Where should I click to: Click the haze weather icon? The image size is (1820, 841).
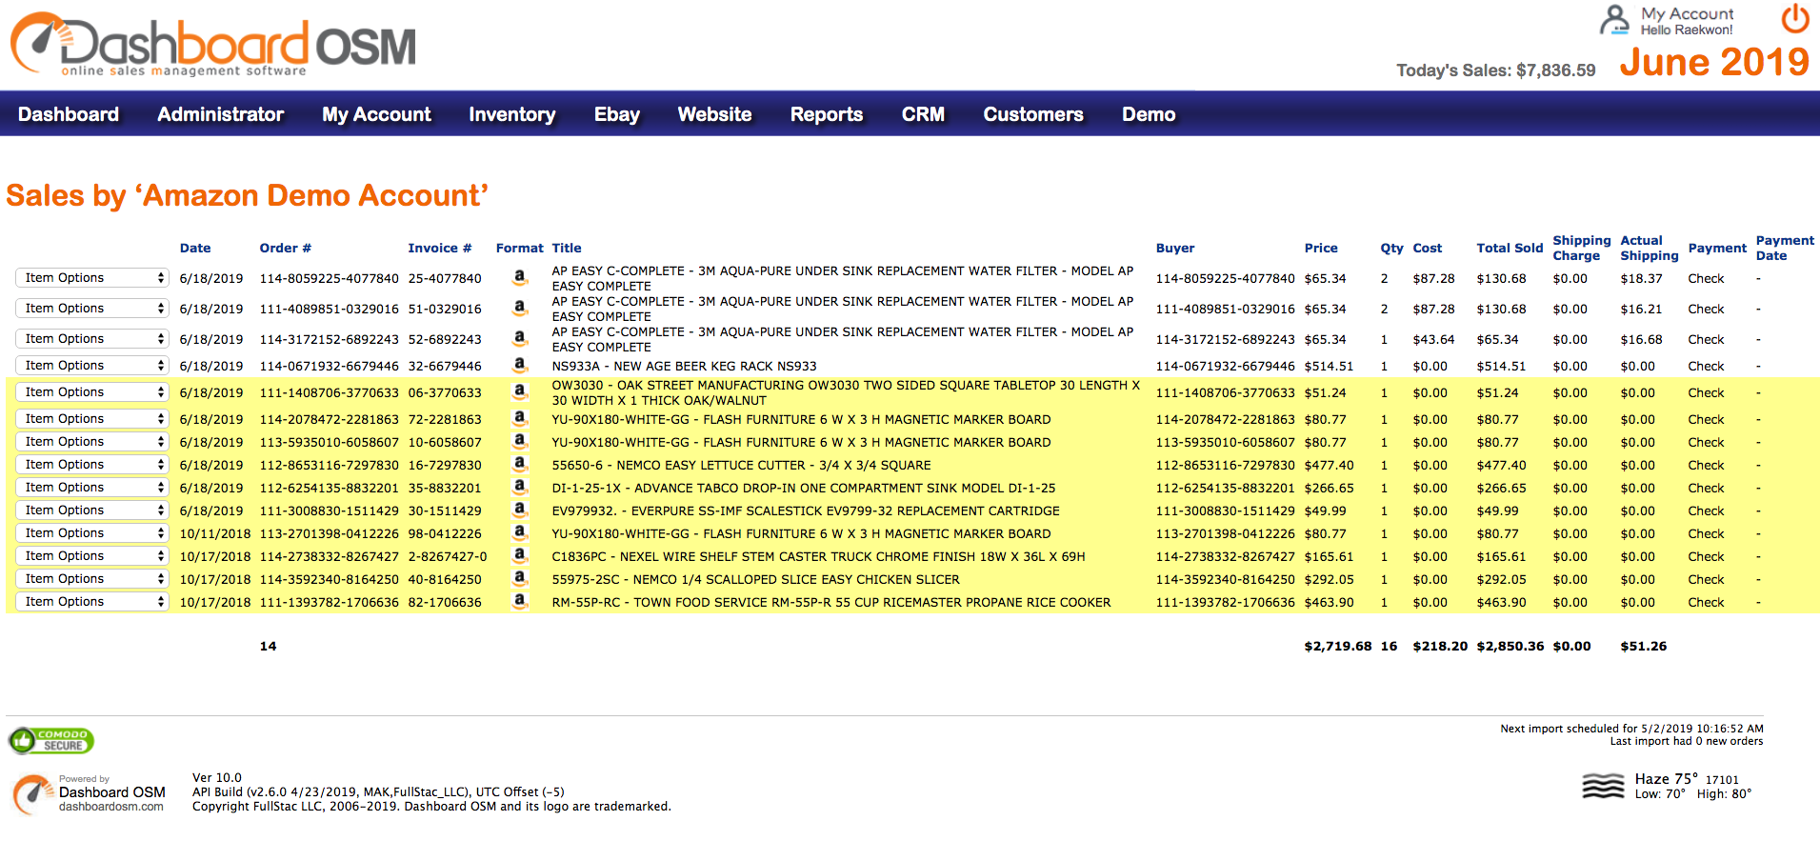coord(1603,787)
